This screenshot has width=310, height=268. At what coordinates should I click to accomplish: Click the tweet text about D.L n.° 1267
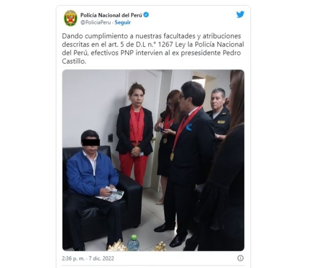point(153,49)
